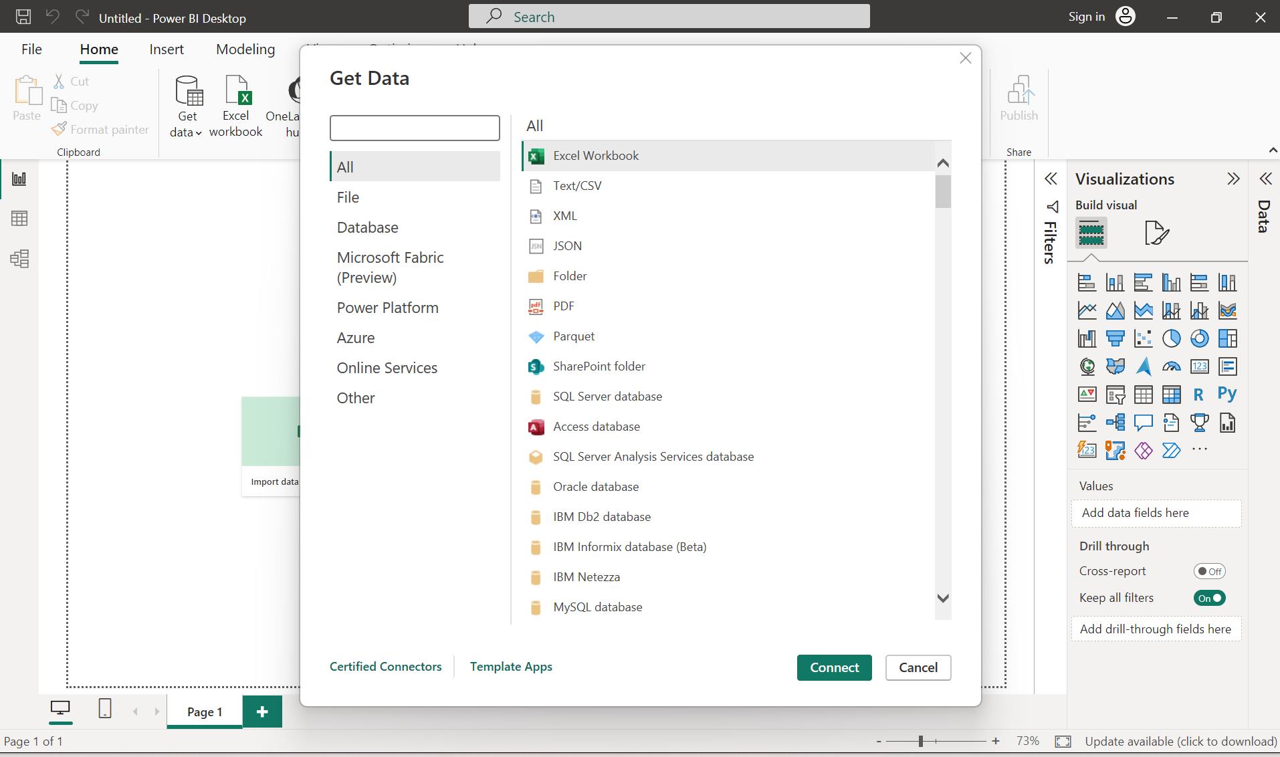
Task: Add an R script visual
Action: tap(1200, 395)
